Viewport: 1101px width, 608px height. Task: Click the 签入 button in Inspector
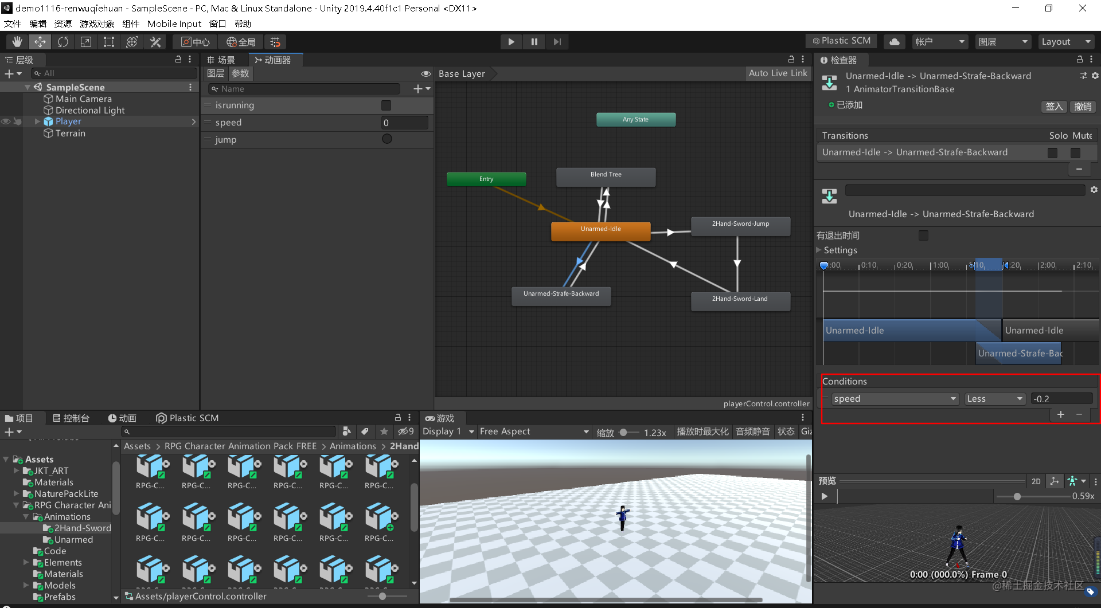tap(1054, 107)
